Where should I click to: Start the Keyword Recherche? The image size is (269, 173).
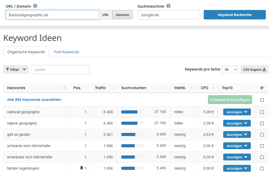pos(235,15)
